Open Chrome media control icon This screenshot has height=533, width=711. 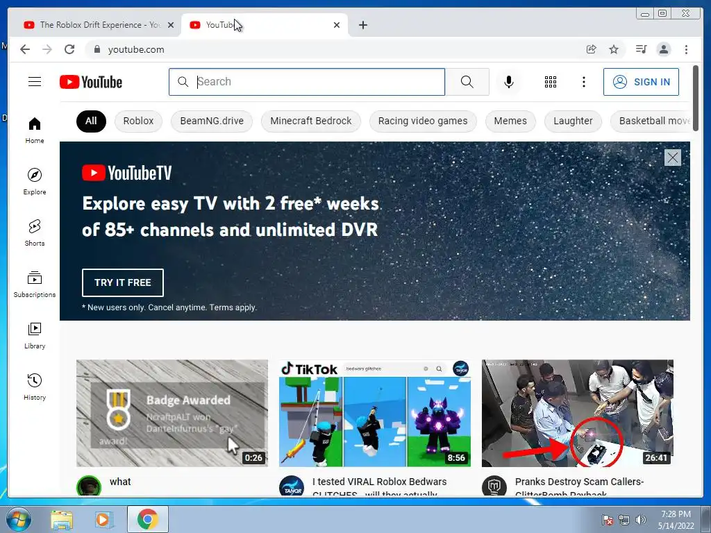point(641,49)
